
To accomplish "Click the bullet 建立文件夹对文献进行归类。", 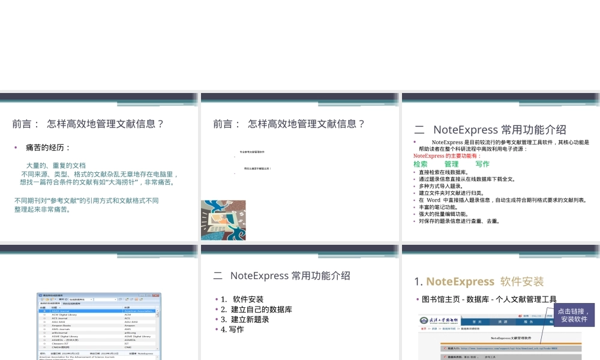I will (x=452, y=193).
